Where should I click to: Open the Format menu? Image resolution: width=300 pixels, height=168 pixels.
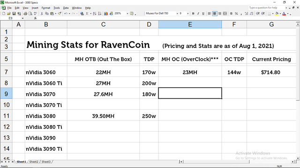click(x=46, y=8)
